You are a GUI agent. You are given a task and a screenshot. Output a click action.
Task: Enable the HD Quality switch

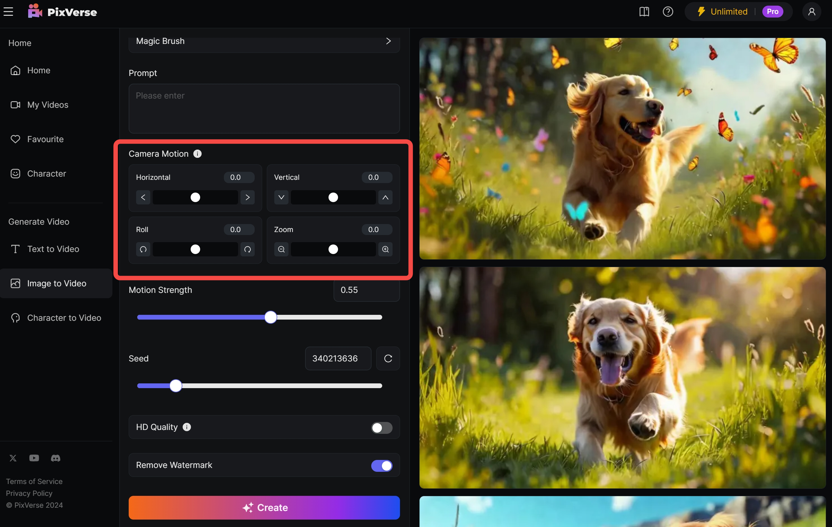[381, 428]
